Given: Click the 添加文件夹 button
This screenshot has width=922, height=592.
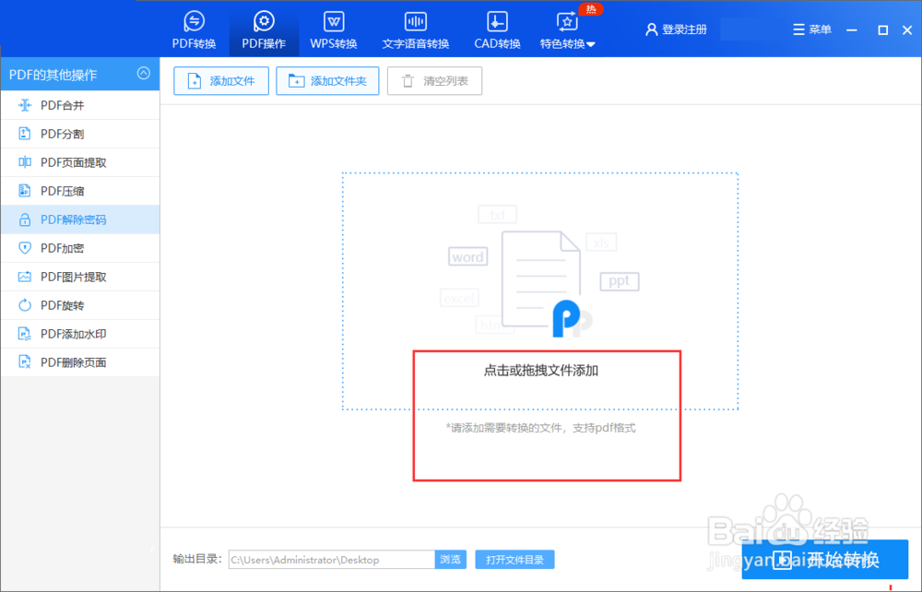Looking at the screenshot, I should [x=327, y=80].
